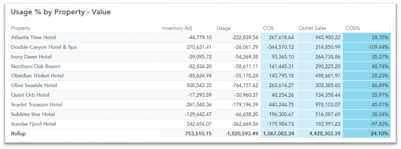The width and height of the screenshot is (401, 149).
Task: Select the Rollup 24.10% COS% cell
Action: pos(367,134)
